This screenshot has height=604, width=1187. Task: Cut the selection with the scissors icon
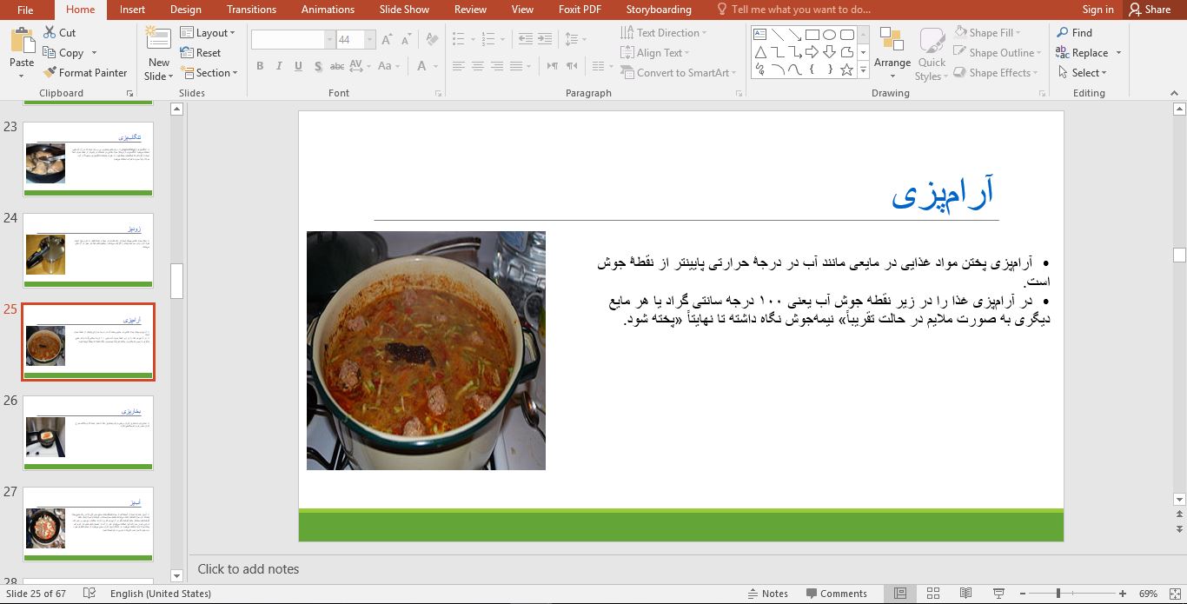click(58, 33)
